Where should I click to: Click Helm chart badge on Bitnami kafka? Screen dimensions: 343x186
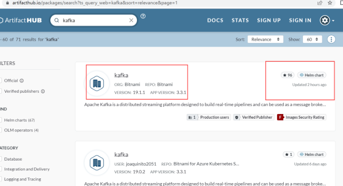[x=312, y=75]
